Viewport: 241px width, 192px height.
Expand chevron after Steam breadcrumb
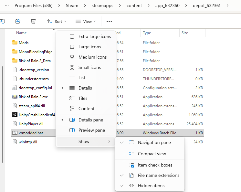85,5
